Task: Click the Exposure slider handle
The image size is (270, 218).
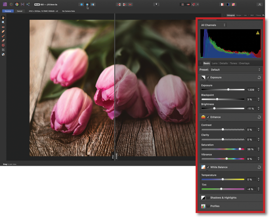Action: tap(228, 90)
